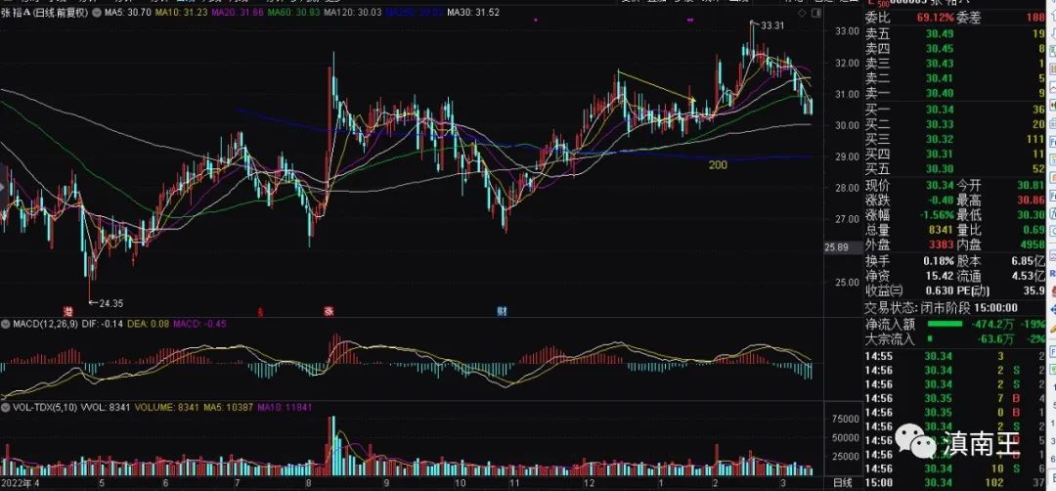Screen dimensions: 1056x491
Task: Select the 14:55 tick trade row
Action: [x=955, y=356]
